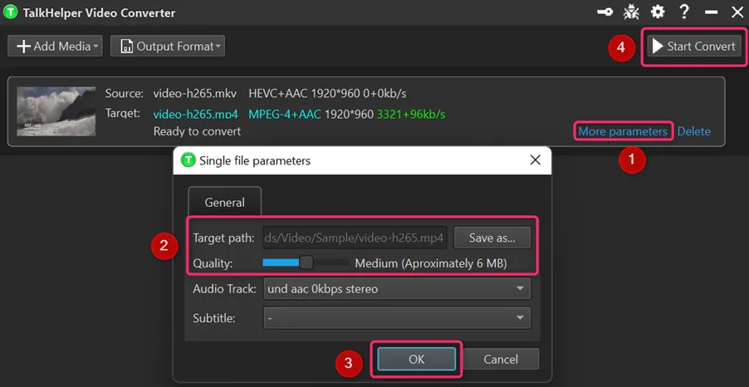Click the source file name video-h265.mkv
The image size is (749, 387).
coord(195,93)
